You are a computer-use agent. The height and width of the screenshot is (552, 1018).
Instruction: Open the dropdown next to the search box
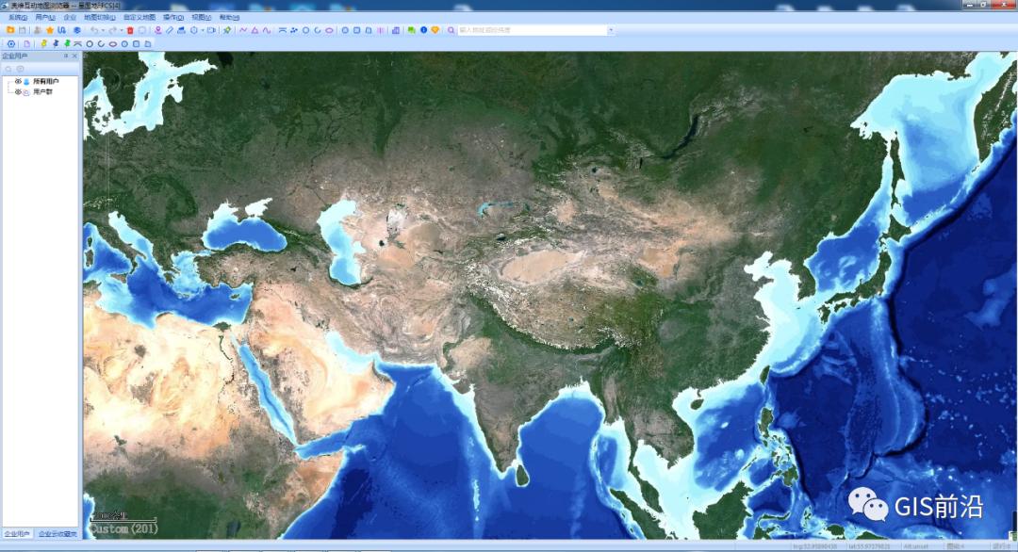pos(611,31)
